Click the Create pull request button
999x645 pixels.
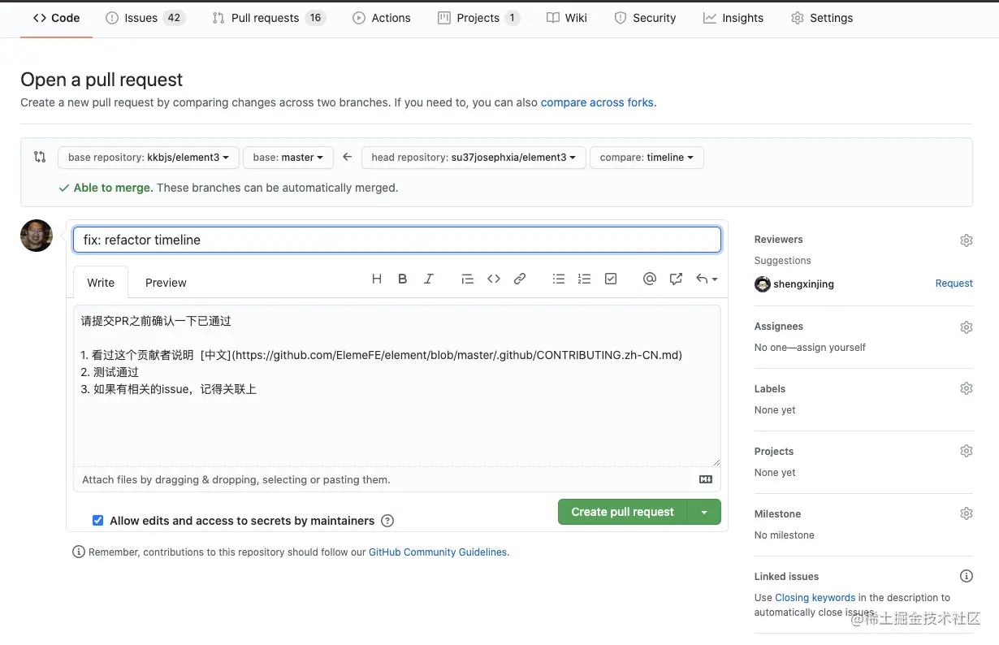(x=623, y=512)
